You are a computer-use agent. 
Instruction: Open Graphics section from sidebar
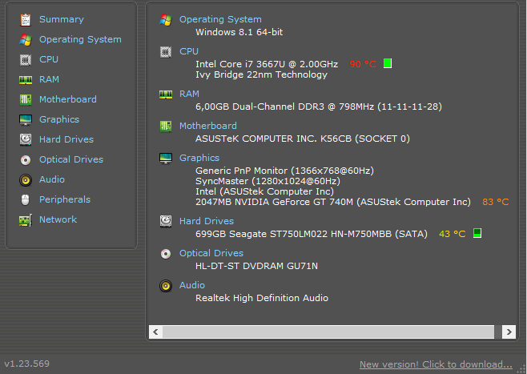point(59,119)
